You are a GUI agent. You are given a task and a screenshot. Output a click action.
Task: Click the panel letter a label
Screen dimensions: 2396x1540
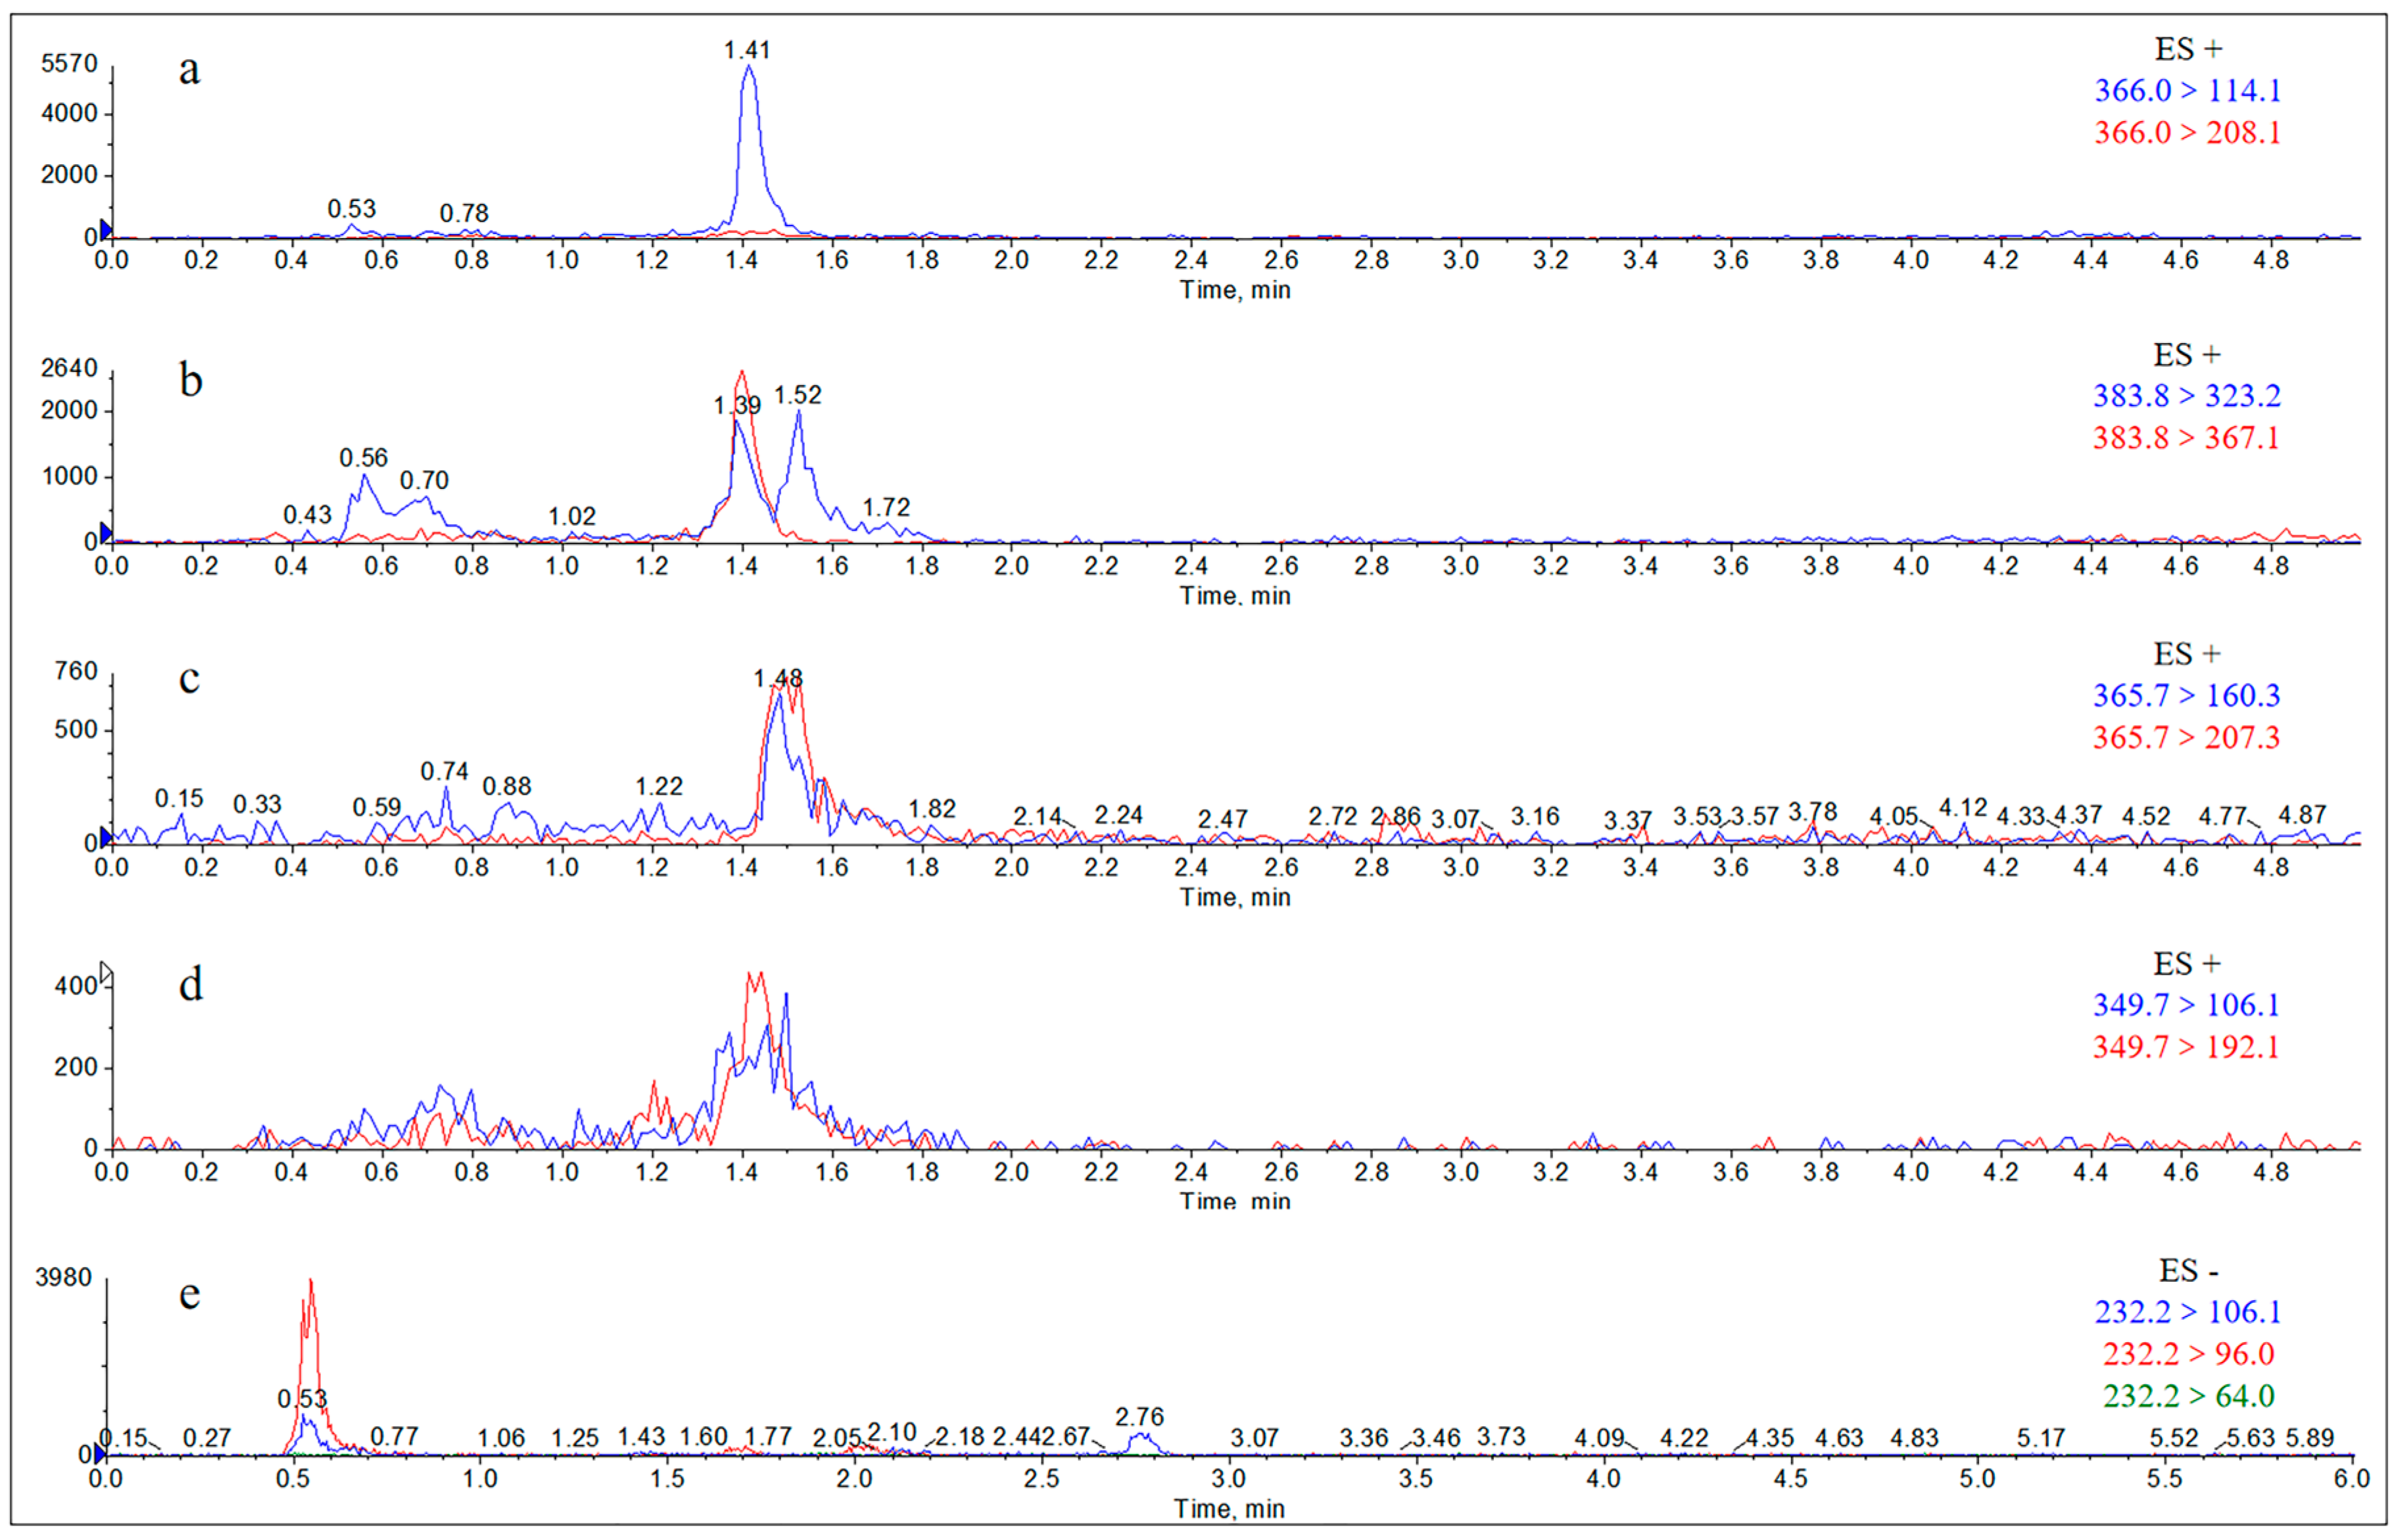pos(189,70)
